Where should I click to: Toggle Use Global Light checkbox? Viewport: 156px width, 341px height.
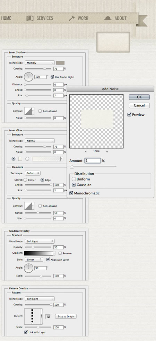52,77
